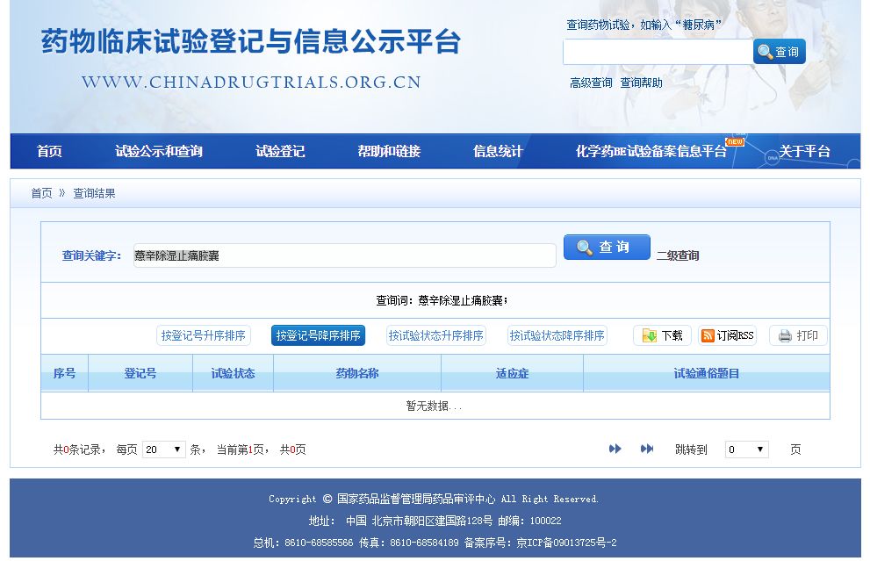Click inside the 查询关键字 input field
This screenshot has width=870, height=561.
[x=342, y=255]
